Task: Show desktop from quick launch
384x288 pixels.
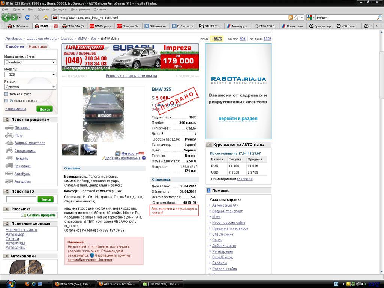Action: (40, 284)
